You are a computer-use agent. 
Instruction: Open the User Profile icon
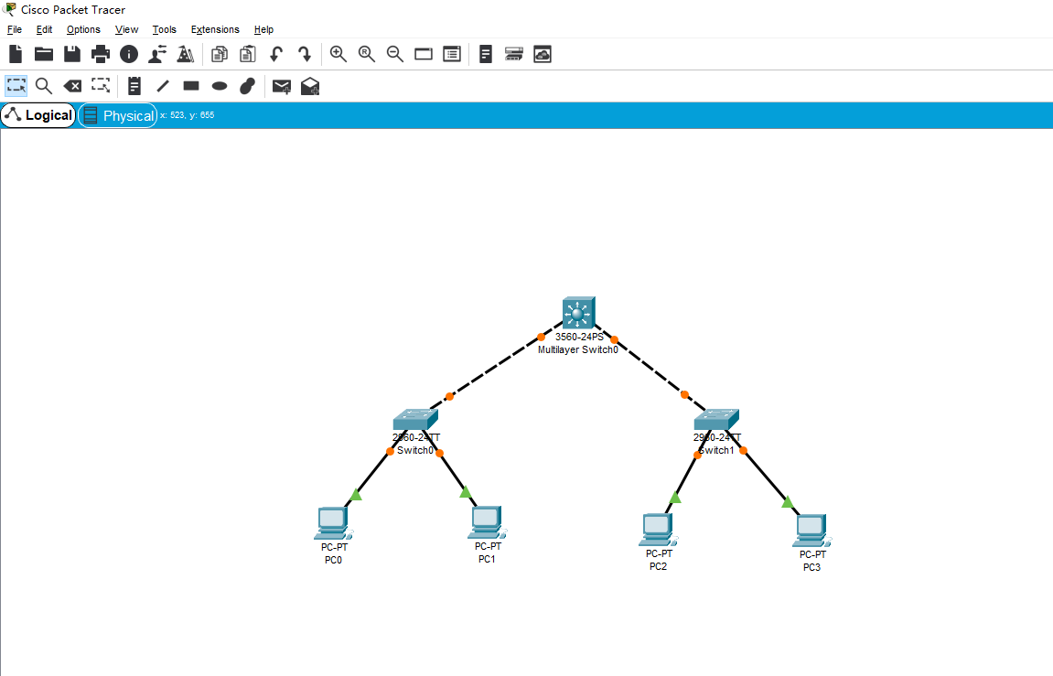157,54
